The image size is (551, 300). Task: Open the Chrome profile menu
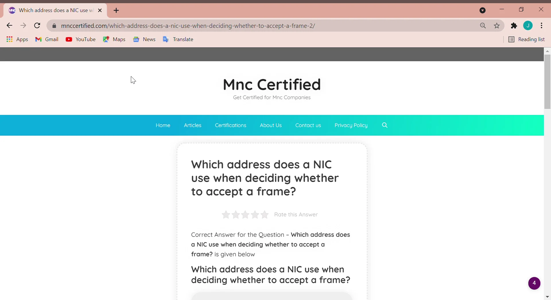click(528, 25)
